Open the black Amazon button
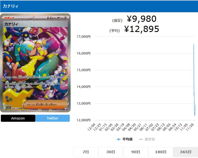The height and width of the screenshot is (158, 198). [x=18, y=118]
